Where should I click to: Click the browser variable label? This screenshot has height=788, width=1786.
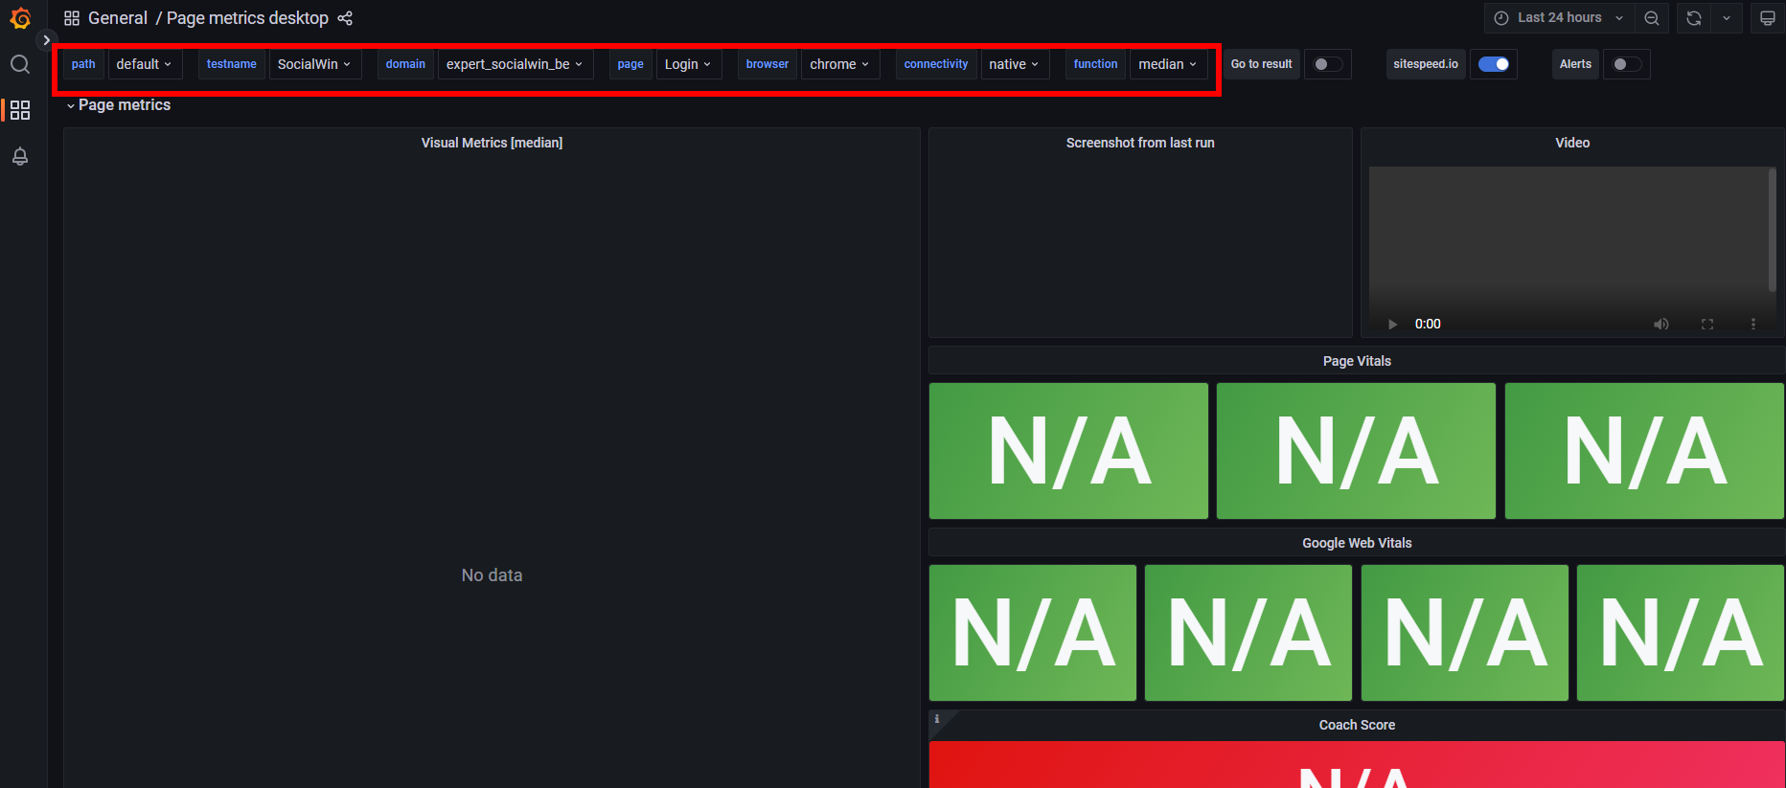click(x=767, y=64)
